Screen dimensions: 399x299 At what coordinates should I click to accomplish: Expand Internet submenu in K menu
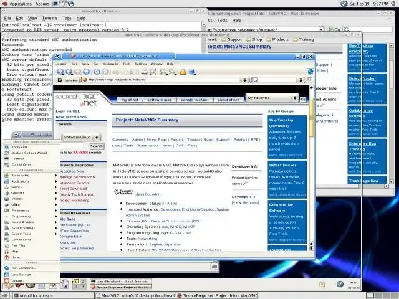31,199
